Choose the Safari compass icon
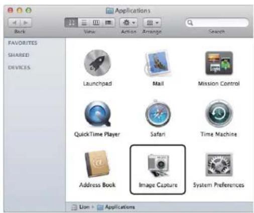The height and width of the screenshot is (213, 254). tap(158, 113)
